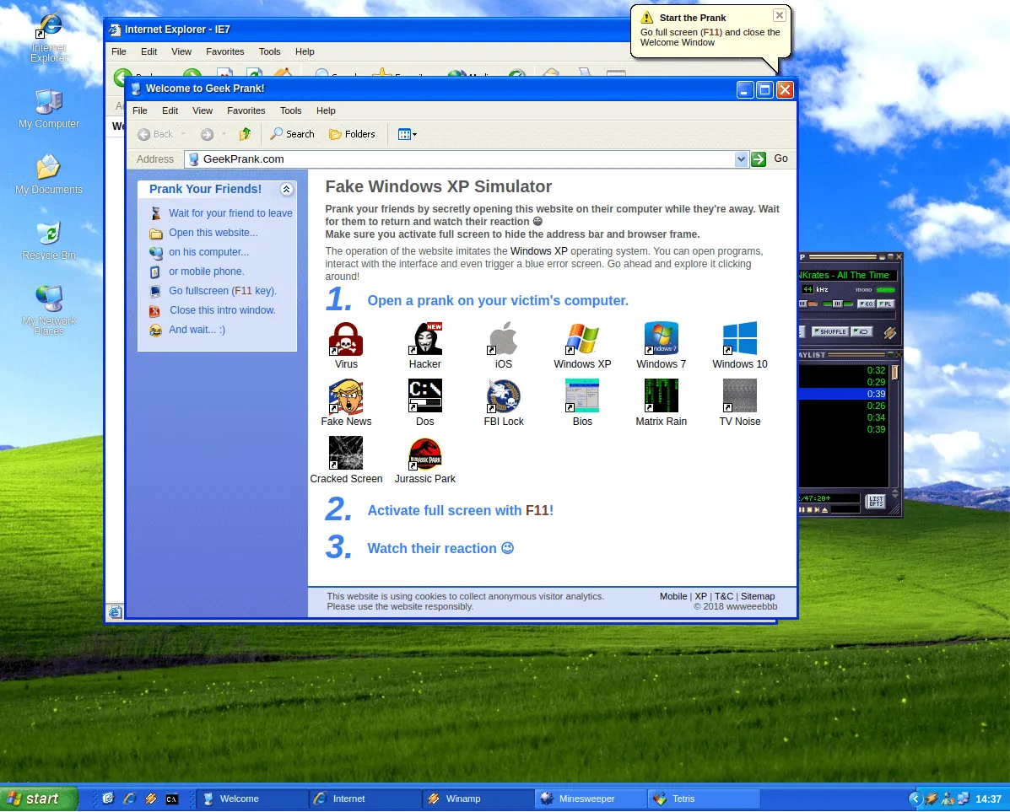This screenshot has width=1010, height=812.
Task: Click the Folders toolbar button
Action: pos(352,134)
